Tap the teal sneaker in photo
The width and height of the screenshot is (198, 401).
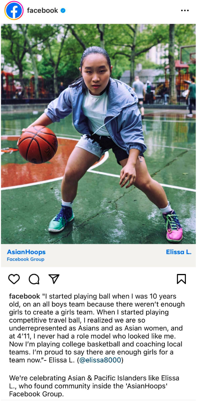[x=61, y=219]
